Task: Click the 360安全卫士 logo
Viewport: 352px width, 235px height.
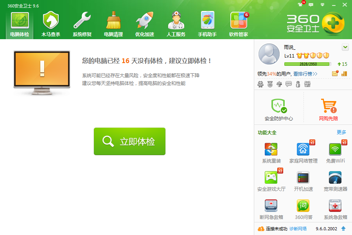Action: point(315,23)
